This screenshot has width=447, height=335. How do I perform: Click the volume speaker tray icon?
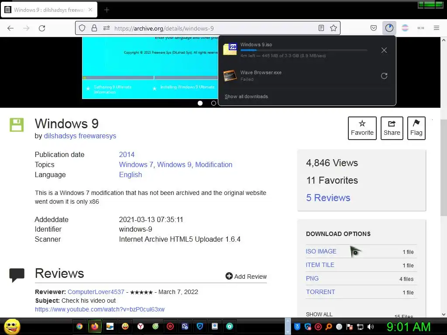(371, 327)
